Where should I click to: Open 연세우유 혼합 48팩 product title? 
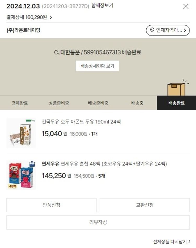104,164
